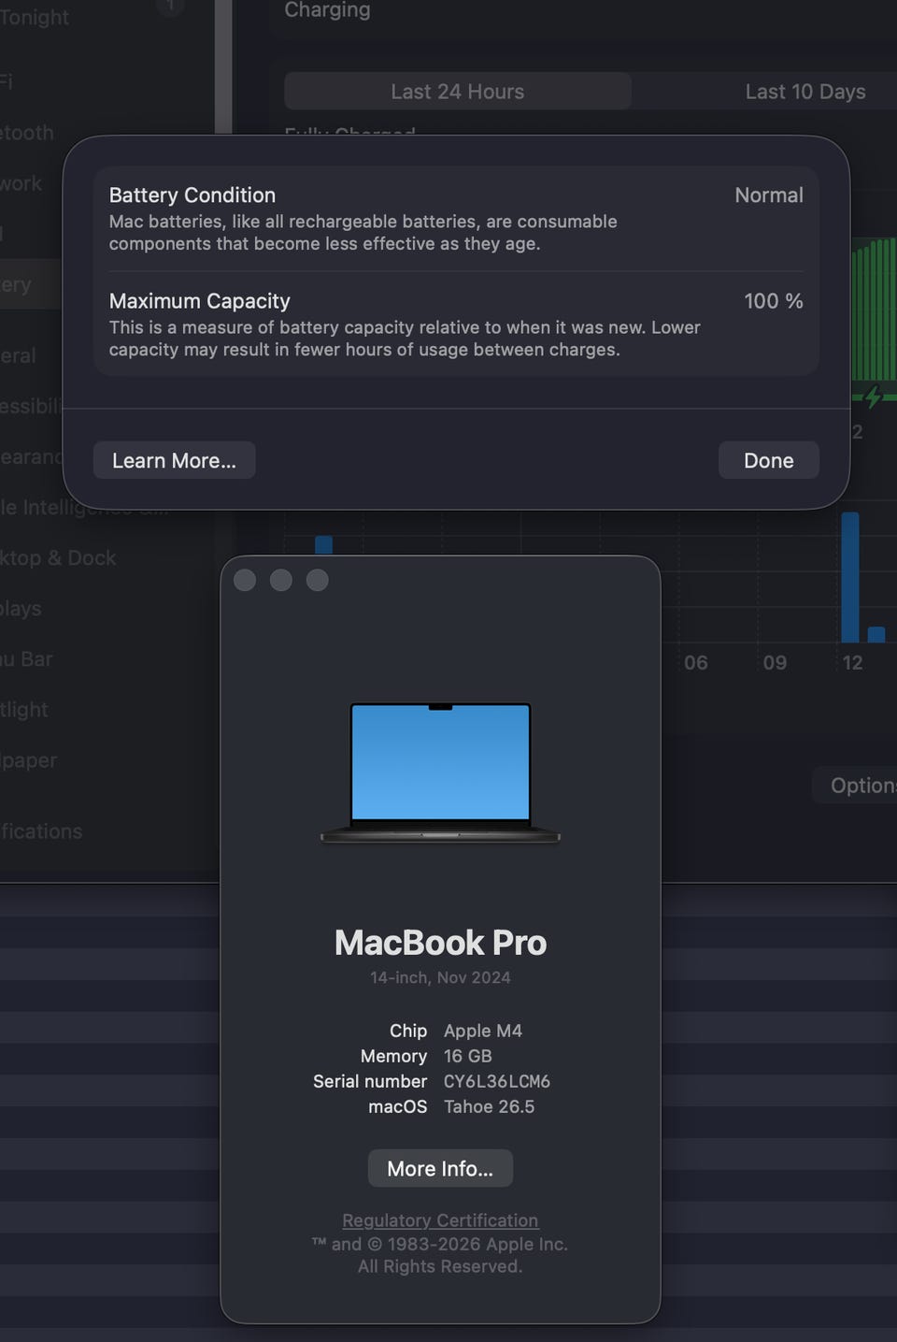Click the 09 hour label on usage graph

tap(775, 663)
